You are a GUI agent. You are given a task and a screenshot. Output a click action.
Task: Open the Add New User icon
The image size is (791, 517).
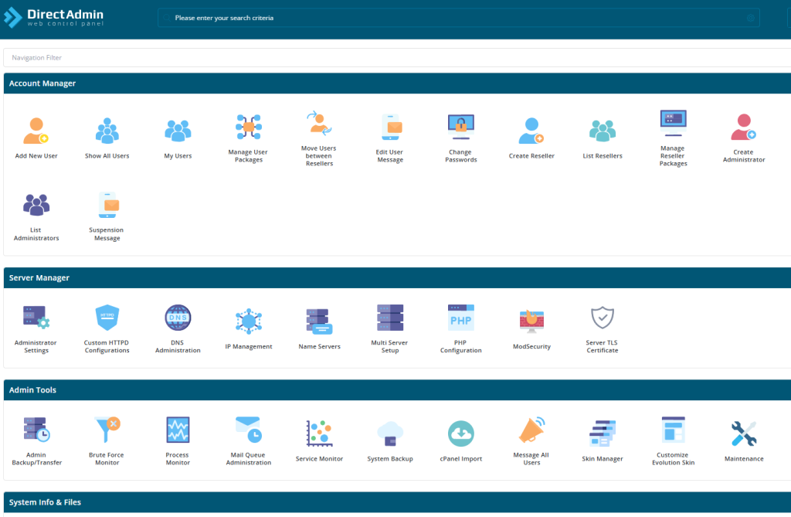pos(36,131)
